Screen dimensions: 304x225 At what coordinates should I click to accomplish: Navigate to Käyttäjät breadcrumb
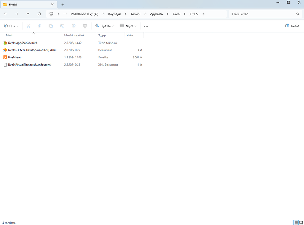click(x=115, y=14)
